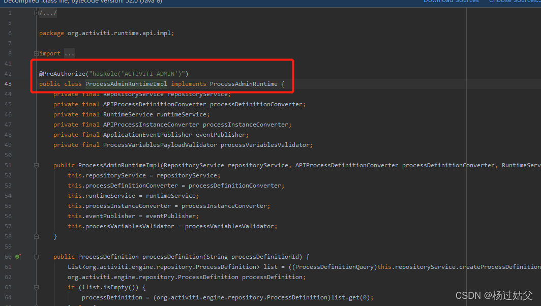541x306 pixels.
Task: Place cursor on ProcessAdminRuntimeImpl class name
Action: pyautogui.click(x=126, y=83)
